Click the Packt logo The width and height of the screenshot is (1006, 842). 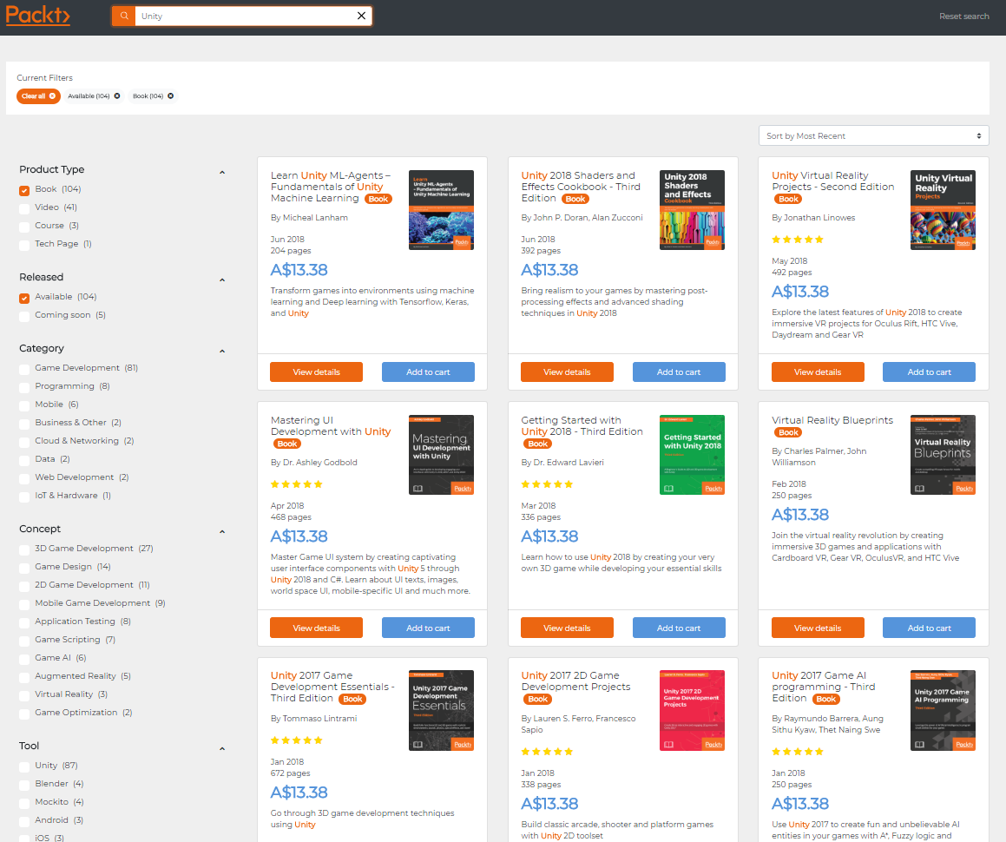tap(38, 16)
